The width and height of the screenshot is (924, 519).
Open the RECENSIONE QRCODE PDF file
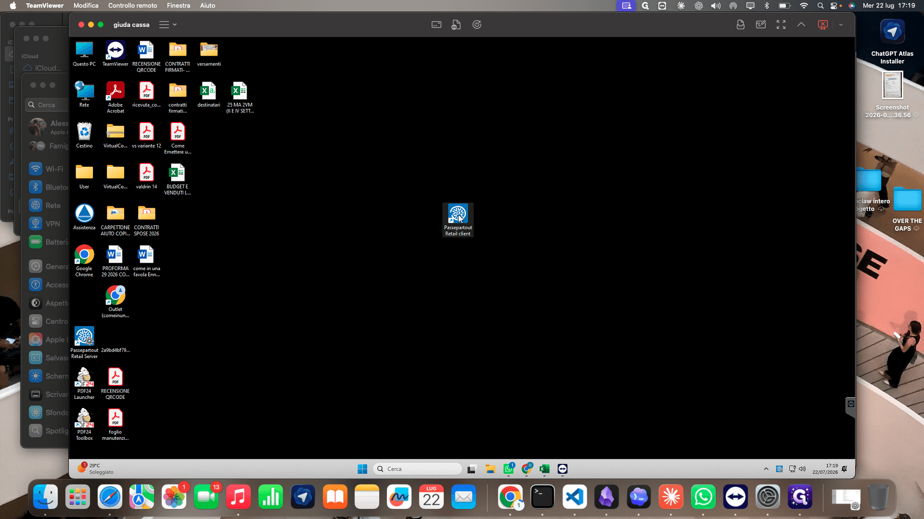(x=115, y=383)
